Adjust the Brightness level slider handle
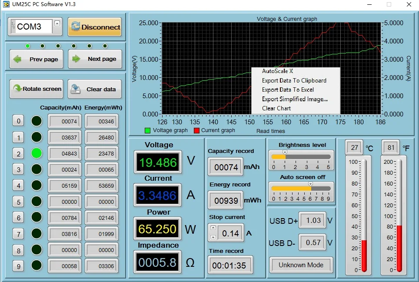Screen dimensions: 419x282 [x=285, y=152]
